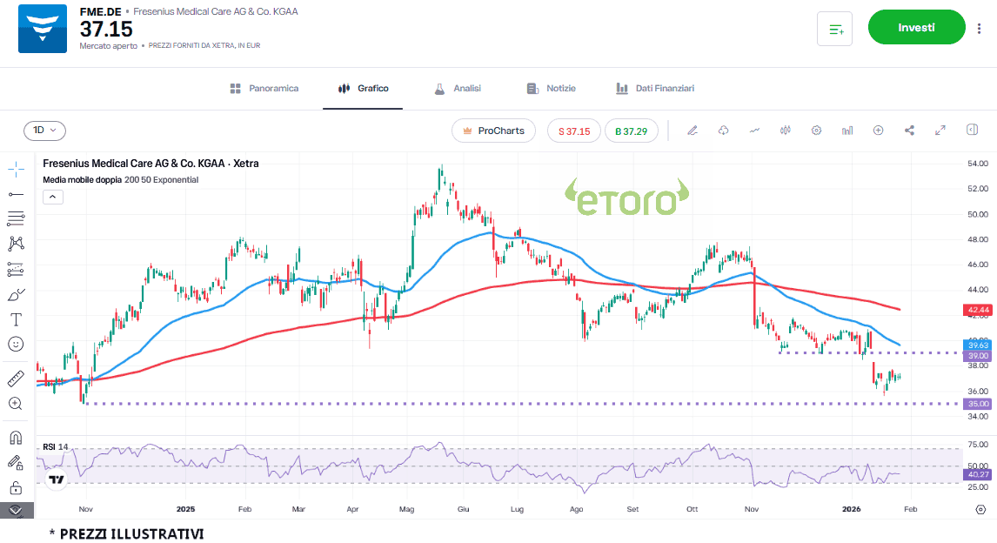Toggle magnet snap mode
This screenshot has height=543, width=997.
pos(16,437)
